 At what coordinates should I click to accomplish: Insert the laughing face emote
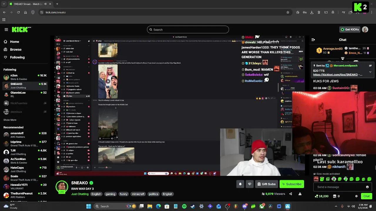[316, 179]
